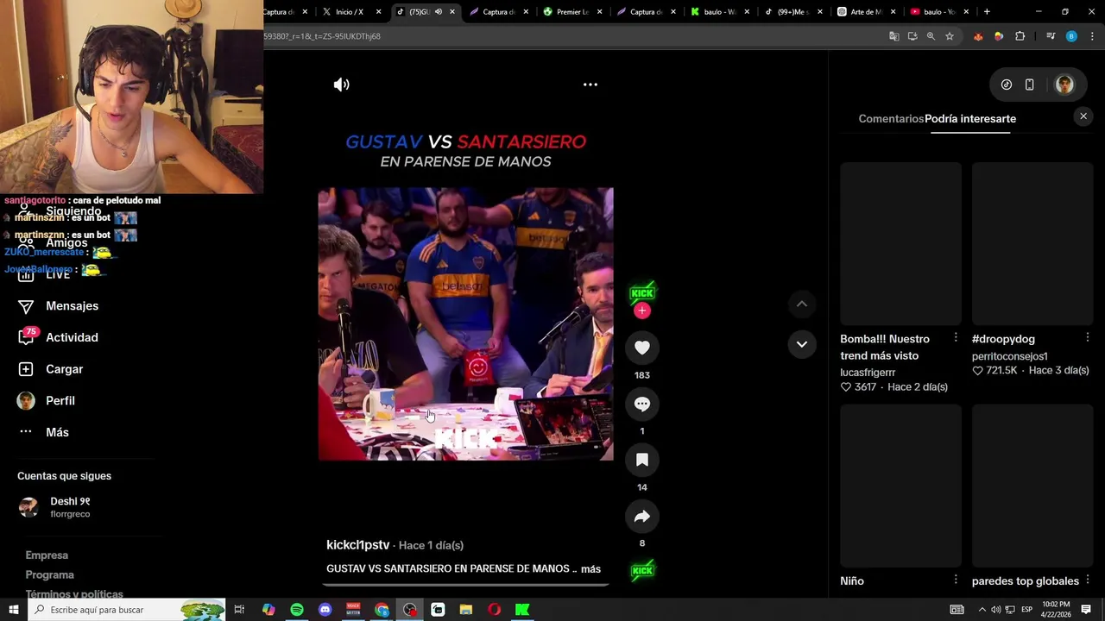
Task: Click the Mensajes paper-plane icon
Action: [26, 306]
